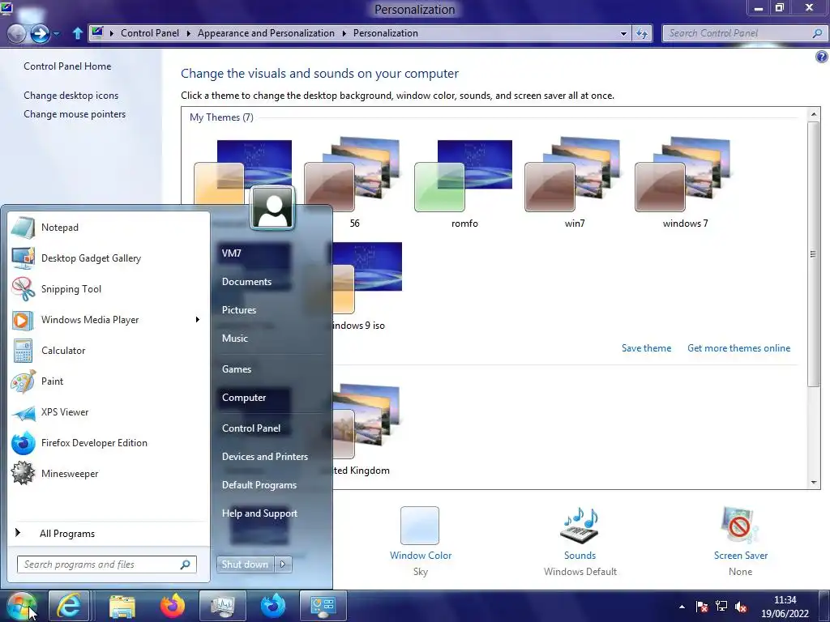
Task: Click the taskbar clock and date
Action: (785, 607)
